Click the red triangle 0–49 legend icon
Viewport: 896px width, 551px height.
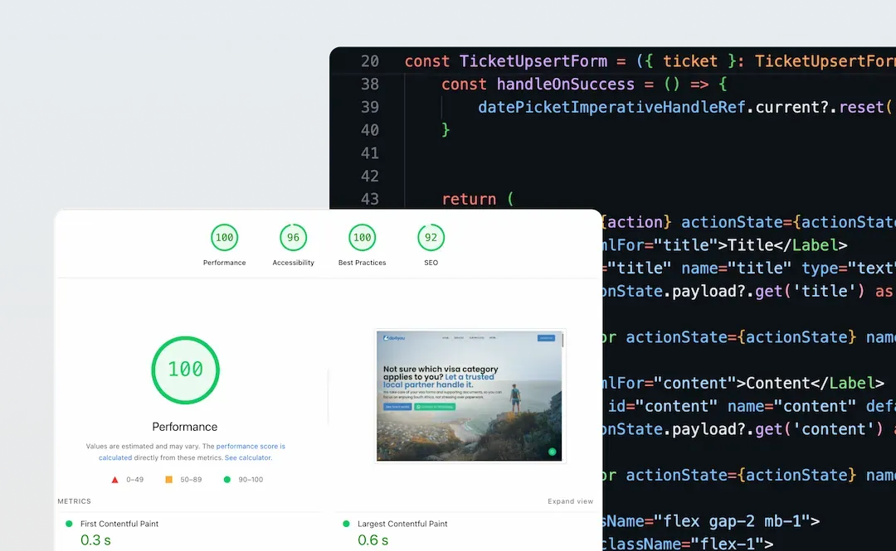tap(114, 480)
